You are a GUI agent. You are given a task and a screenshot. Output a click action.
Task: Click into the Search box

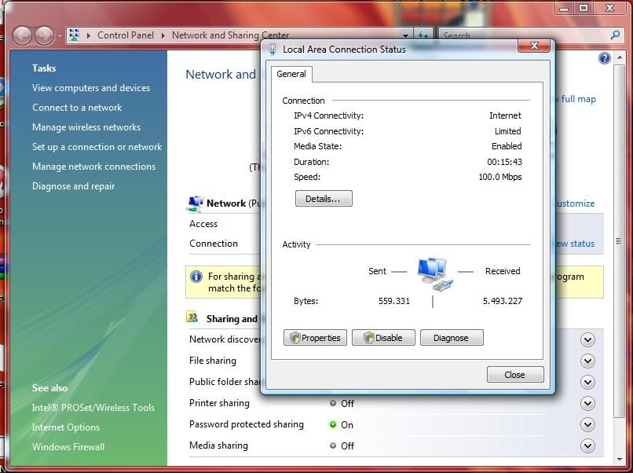525,35
